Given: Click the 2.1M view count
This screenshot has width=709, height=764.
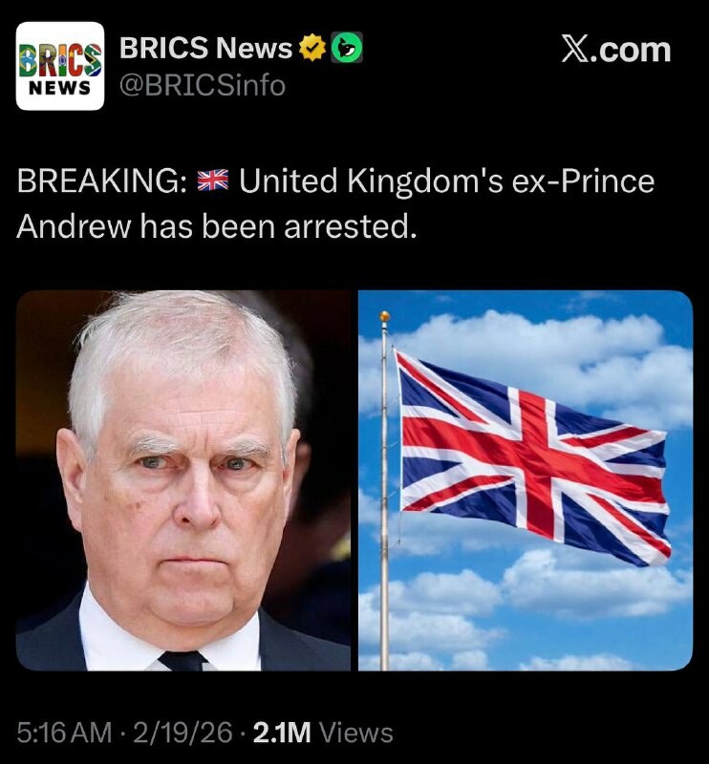Looking at the screenshot, I should click(x=282, y=732).
